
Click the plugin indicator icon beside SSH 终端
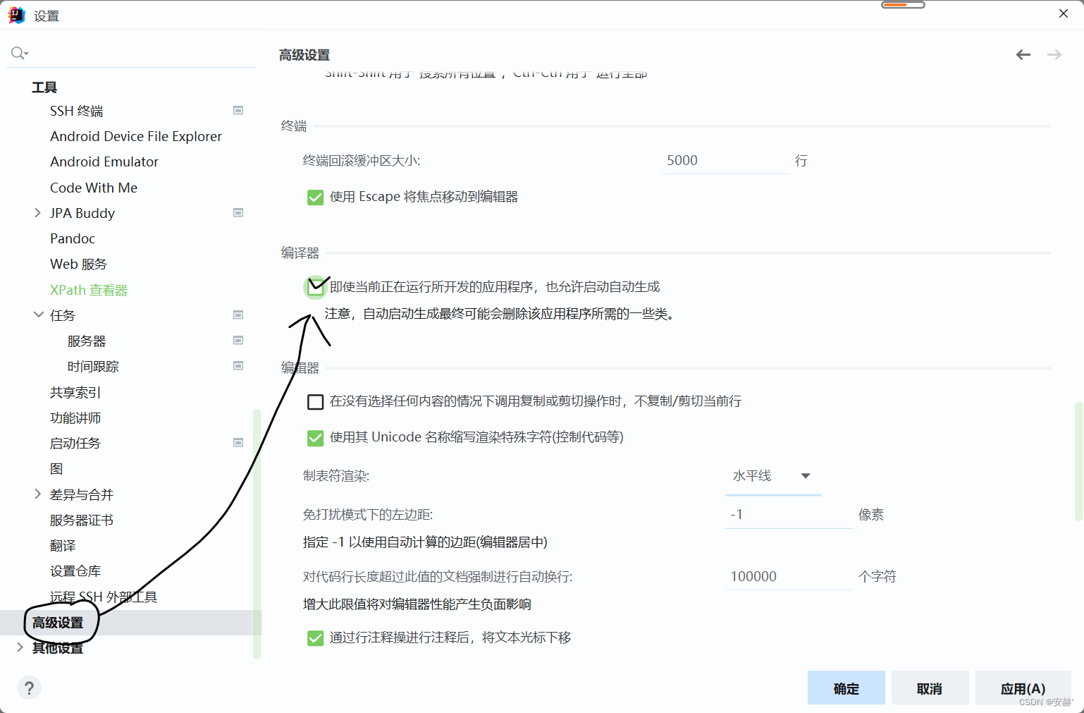point(238,110)
